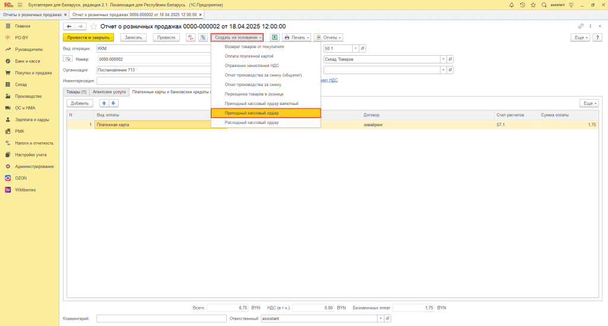Open PO.BY section in sidebar

(x=22, y=38)
